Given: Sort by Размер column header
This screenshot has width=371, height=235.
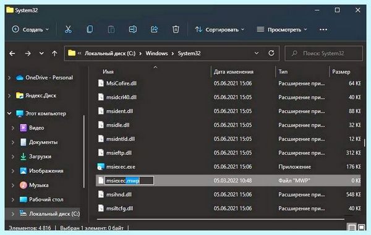Looking at the screenshot, I should [x=341, y=72].
